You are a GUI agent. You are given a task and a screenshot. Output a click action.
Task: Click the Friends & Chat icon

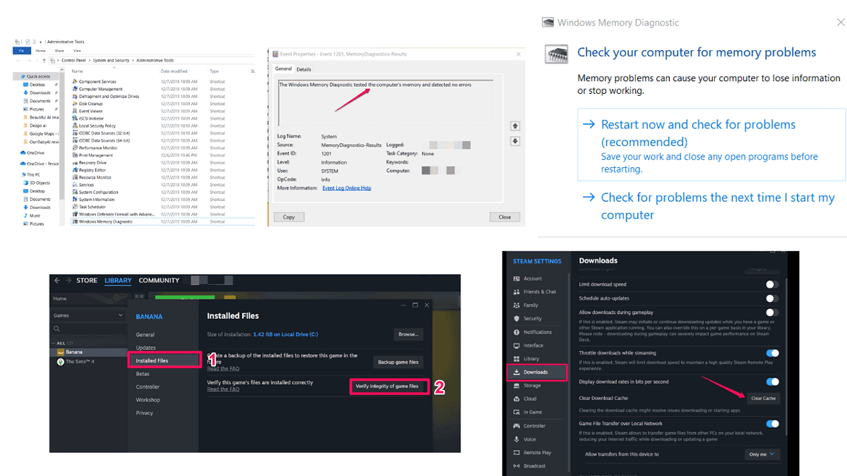517,292
